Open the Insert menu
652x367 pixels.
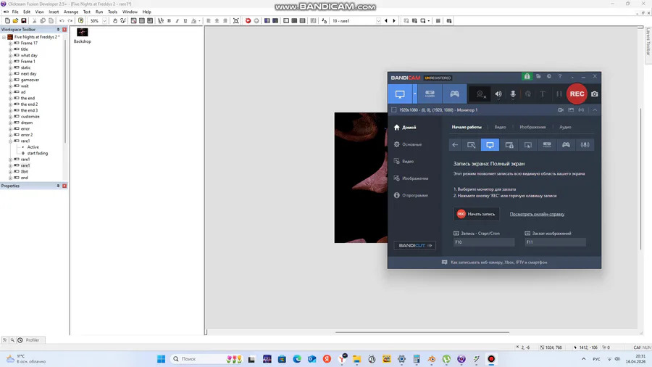pos(54,12)
